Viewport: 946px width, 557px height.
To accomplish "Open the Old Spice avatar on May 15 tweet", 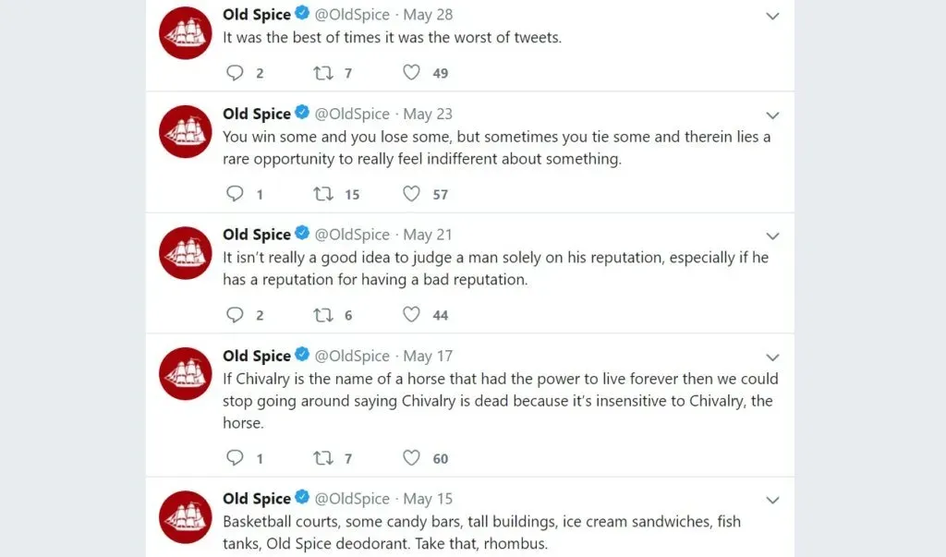I will [x=185, y=516].
